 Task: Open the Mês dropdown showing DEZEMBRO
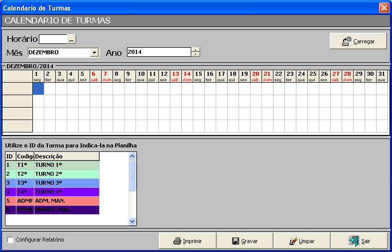click(x=94, y=52)
